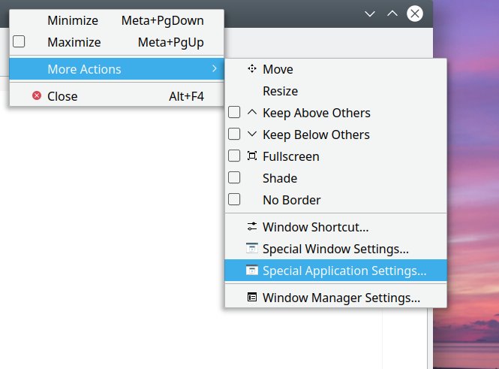Enable the Shade checkbox
The height and width of the screenshot is (369, 499).
tap(234, 178)
